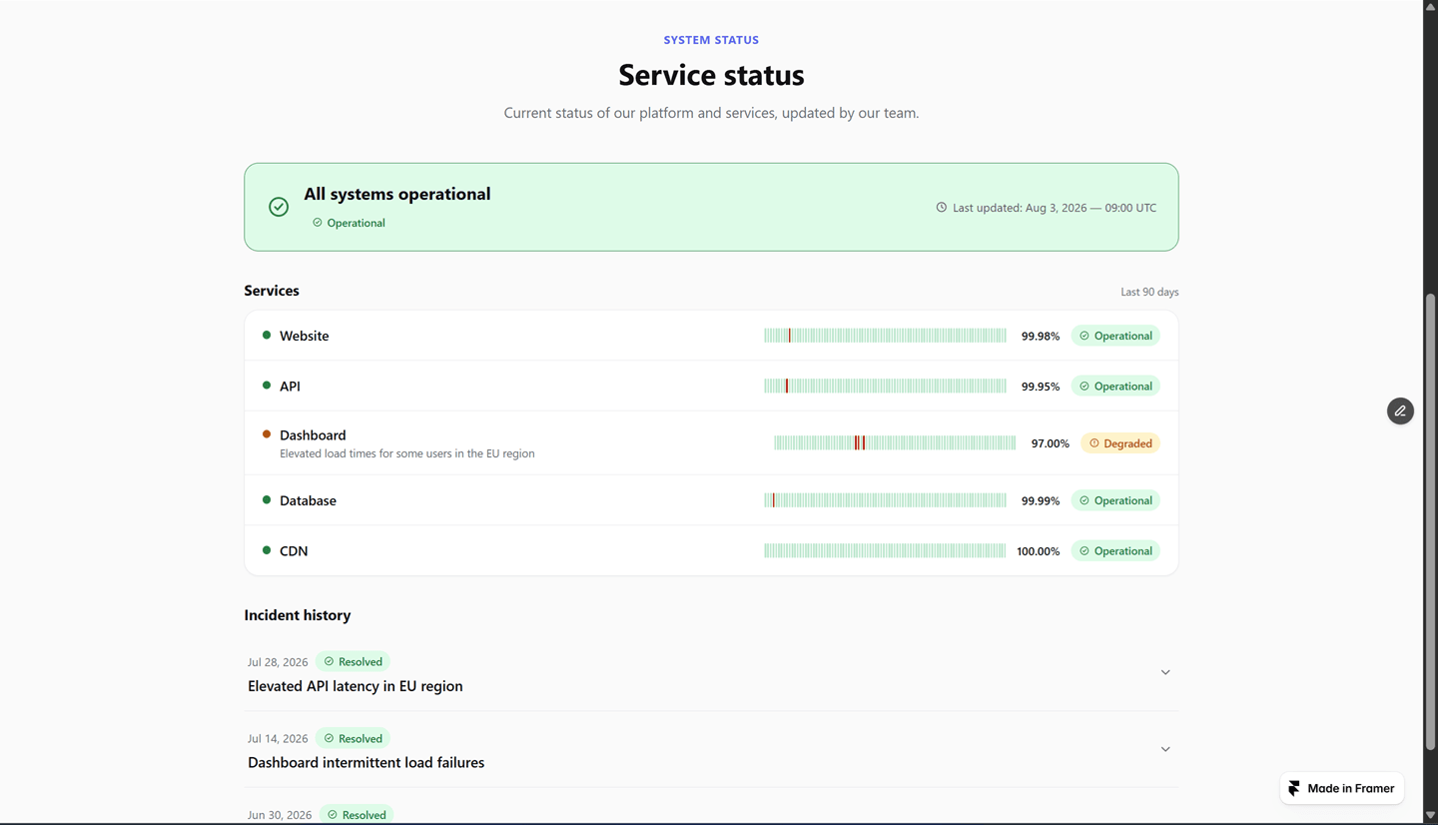Click the Website service name

(304, 336)
